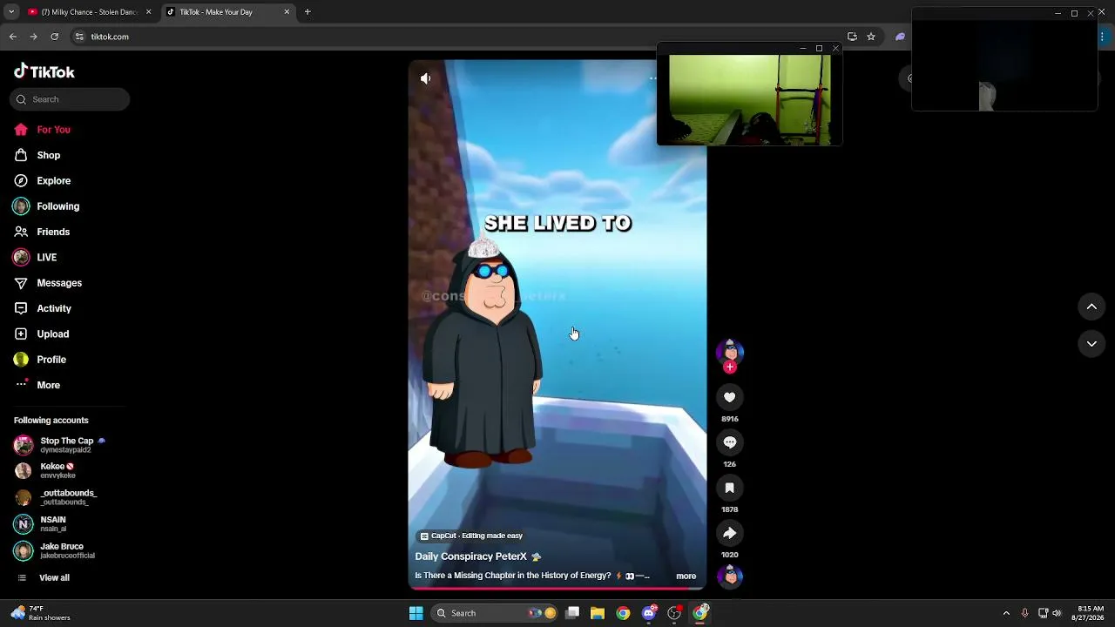Viewport: 1115px width, 627px height.
Task: Click the network icon in the system tray
Action: click(x=1044, y=613)
